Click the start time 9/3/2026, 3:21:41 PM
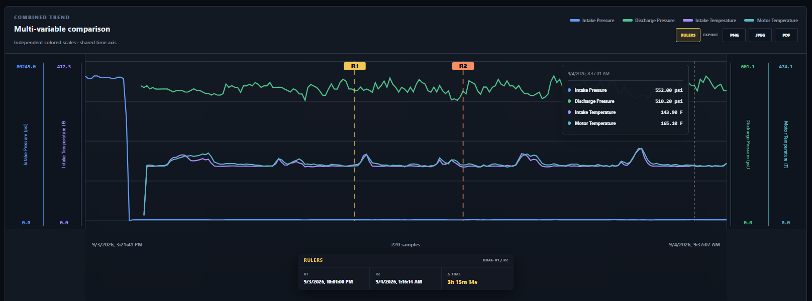Screen dimensions: 812x301 pos(117,245)
